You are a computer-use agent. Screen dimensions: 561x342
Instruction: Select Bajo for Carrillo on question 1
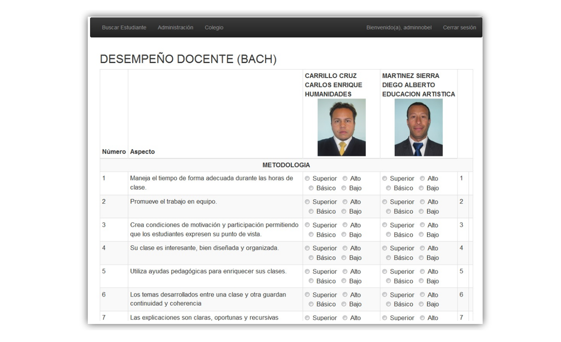344,188
